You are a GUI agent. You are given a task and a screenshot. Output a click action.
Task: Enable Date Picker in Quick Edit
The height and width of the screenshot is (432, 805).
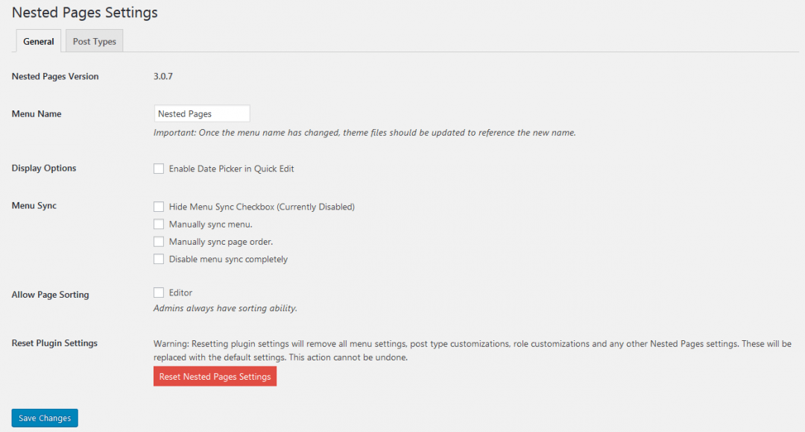click(159, 169)
